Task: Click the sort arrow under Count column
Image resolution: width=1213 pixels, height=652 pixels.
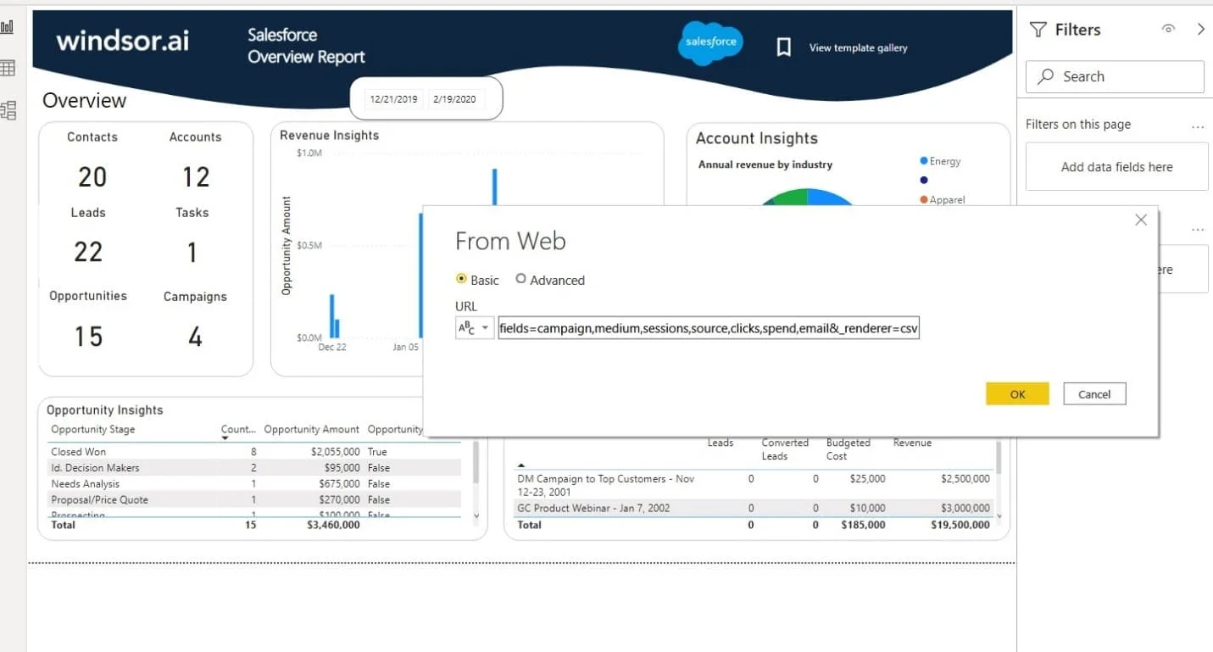Action: (x=225, y=439)
